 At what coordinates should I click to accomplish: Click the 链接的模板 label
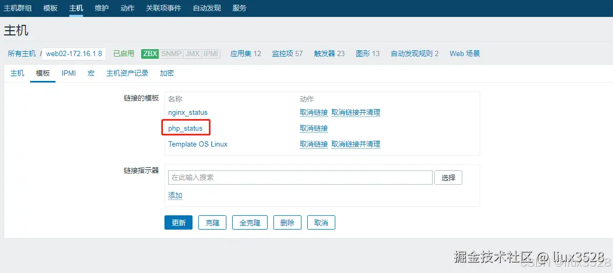click(x=141, y=98)
